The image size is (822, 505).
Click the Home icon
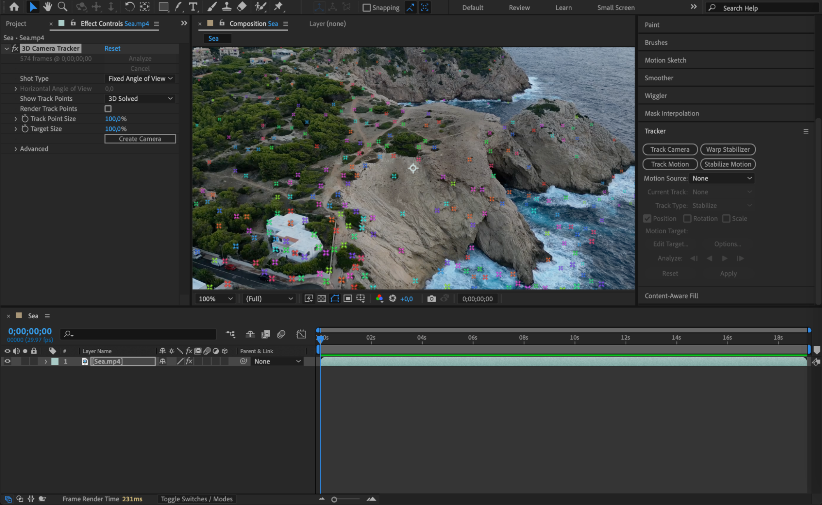(x=14, y=7)
